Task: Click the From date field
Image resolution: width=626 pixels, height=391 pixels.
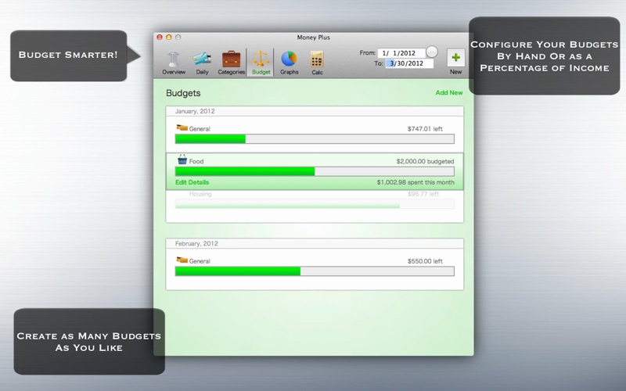Action: click(x=403, y=53)
